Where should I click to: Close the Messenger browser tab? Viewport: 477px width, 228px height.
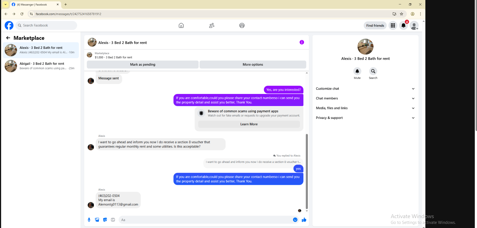coord(58,4)
